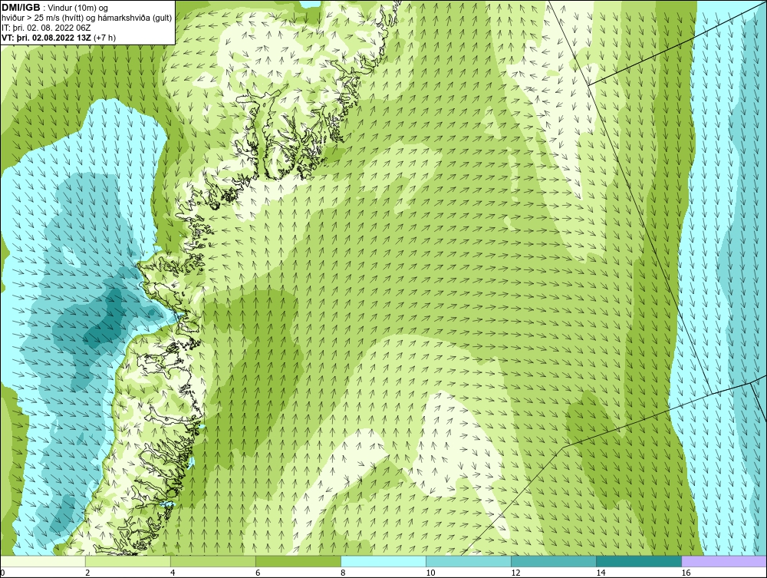Click the legend value label 16
This screenshot has width=767, height=578.
[x=686, y=573]
